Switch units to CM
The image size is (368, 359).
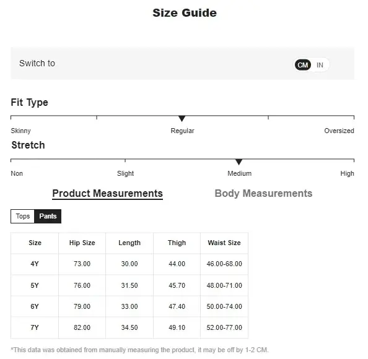click(x=302, y=65)
